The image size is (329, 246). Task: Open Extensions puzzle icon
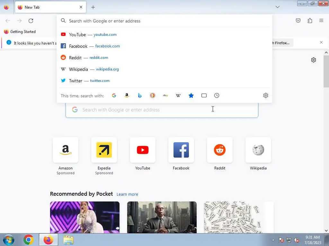click(310, 20)
